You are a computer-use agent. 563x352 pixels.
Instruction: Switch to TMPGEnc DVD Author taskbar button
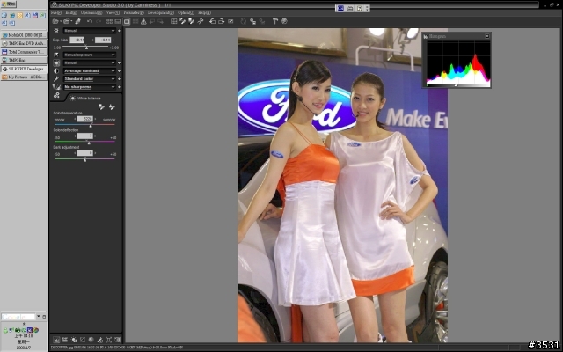pos(24,43)
